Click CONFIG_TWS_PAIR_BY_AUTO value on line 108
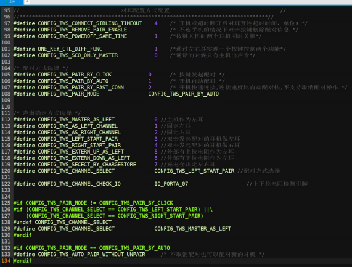Viewport: 352px width, 267px height. [184, 94]
